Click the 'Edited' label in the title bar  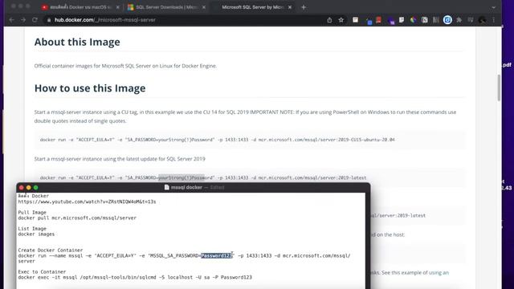point(217,187)
